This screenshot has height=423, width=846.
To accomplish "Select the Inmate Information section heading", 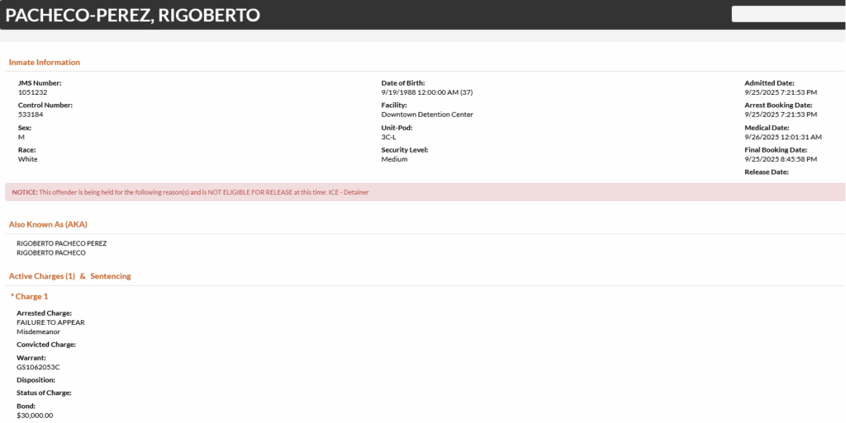I will pos(45,63).
